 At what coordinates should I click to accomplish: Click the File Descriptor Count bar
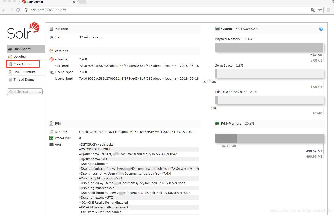click(x=270, y=100)
